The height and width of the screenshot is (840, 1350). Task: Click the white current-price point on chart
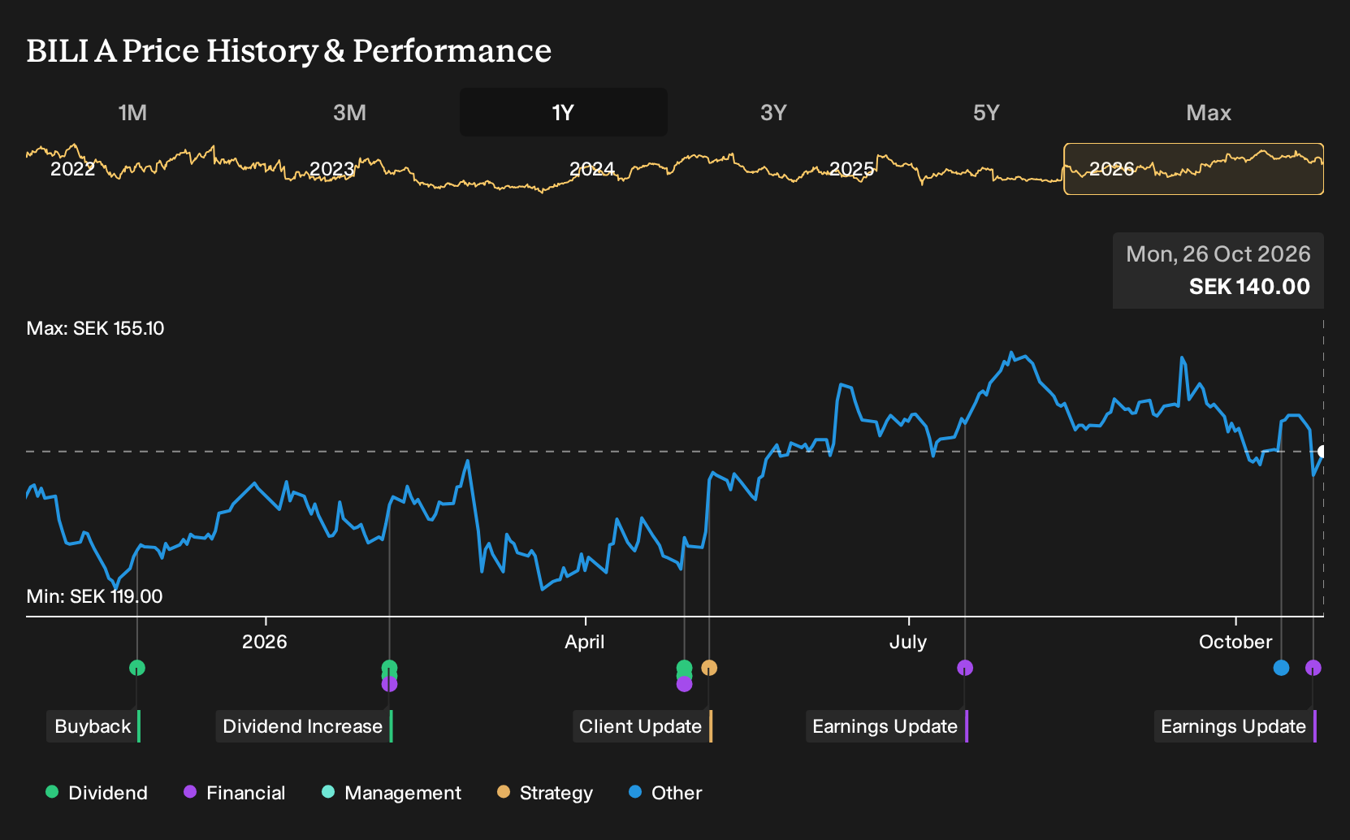1322,452
